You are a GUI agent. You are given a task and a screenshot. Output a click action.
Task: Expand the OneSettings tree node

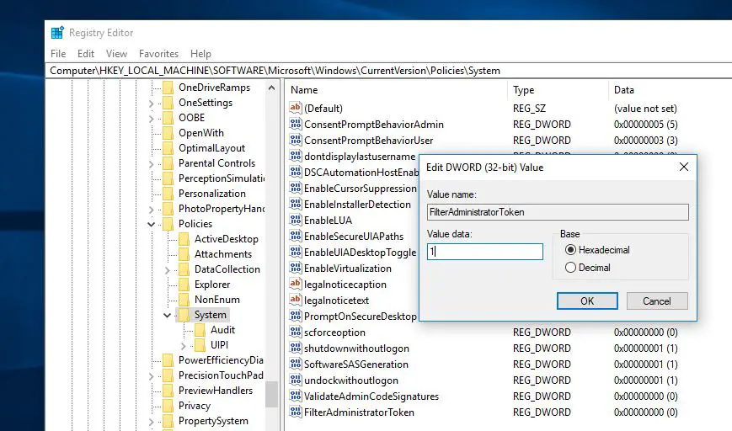(x=152, y=103)
